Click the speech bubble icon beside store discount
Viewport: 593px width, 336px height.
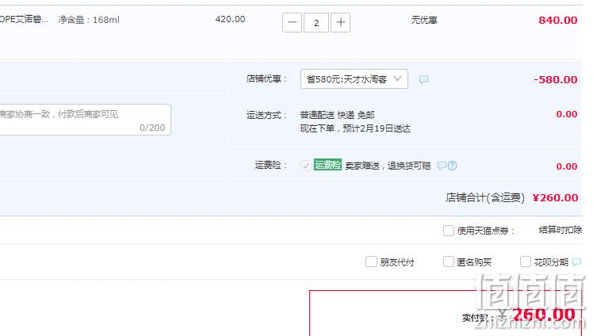pos(423,79)
